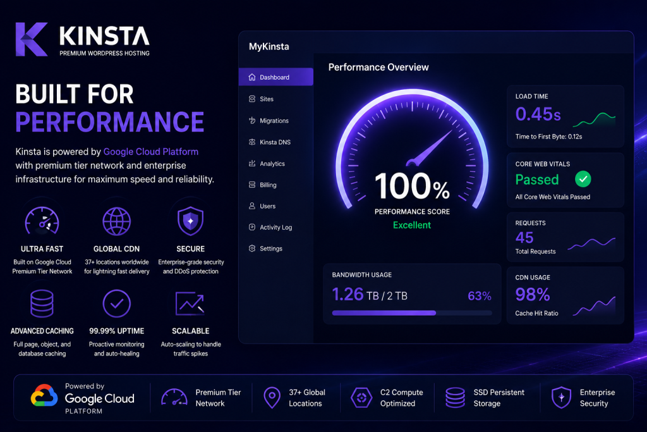Click the Enterprise Security shield icon

[561, 397]
